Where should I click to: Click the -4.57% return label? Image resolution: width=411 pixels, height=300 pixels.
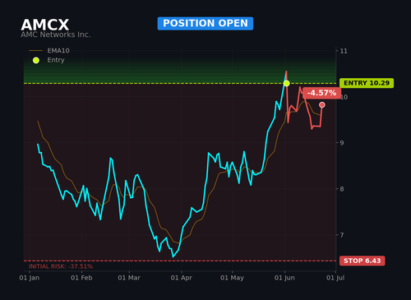321,93
